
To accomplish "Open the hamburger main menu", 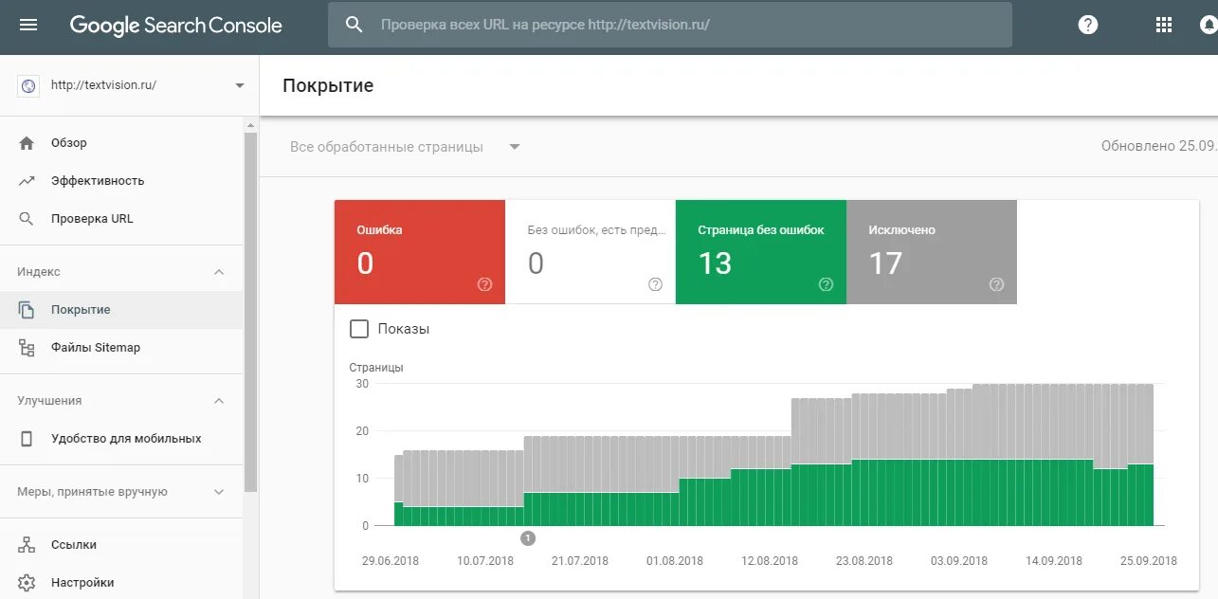I will pyautogui.click(x=28, y=25).
